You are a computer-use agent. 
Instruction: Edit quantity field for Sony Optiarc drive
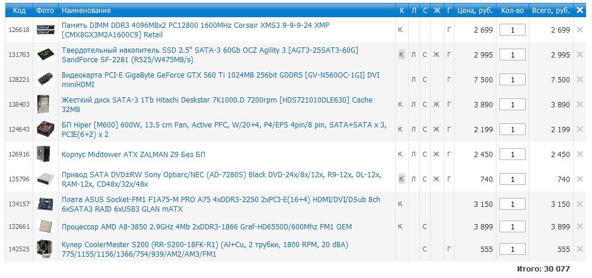pyautogui.click(x=513, y=179)
